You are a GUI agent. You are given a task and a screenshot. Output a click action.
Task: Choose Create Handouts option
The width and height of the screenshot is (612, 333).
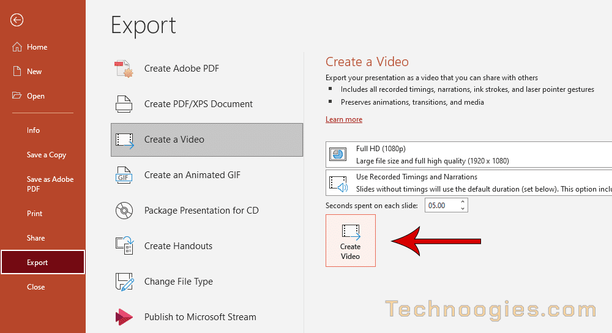click(x=207, y=246)
